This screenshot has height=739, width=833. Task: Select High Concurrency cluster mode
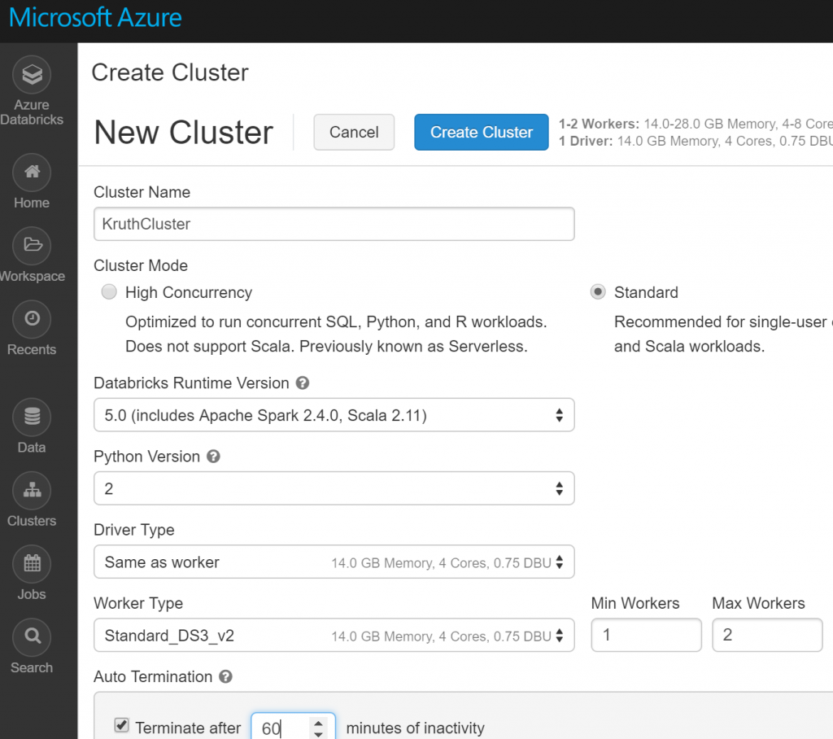pyautogui.click(x=109, y=292)
